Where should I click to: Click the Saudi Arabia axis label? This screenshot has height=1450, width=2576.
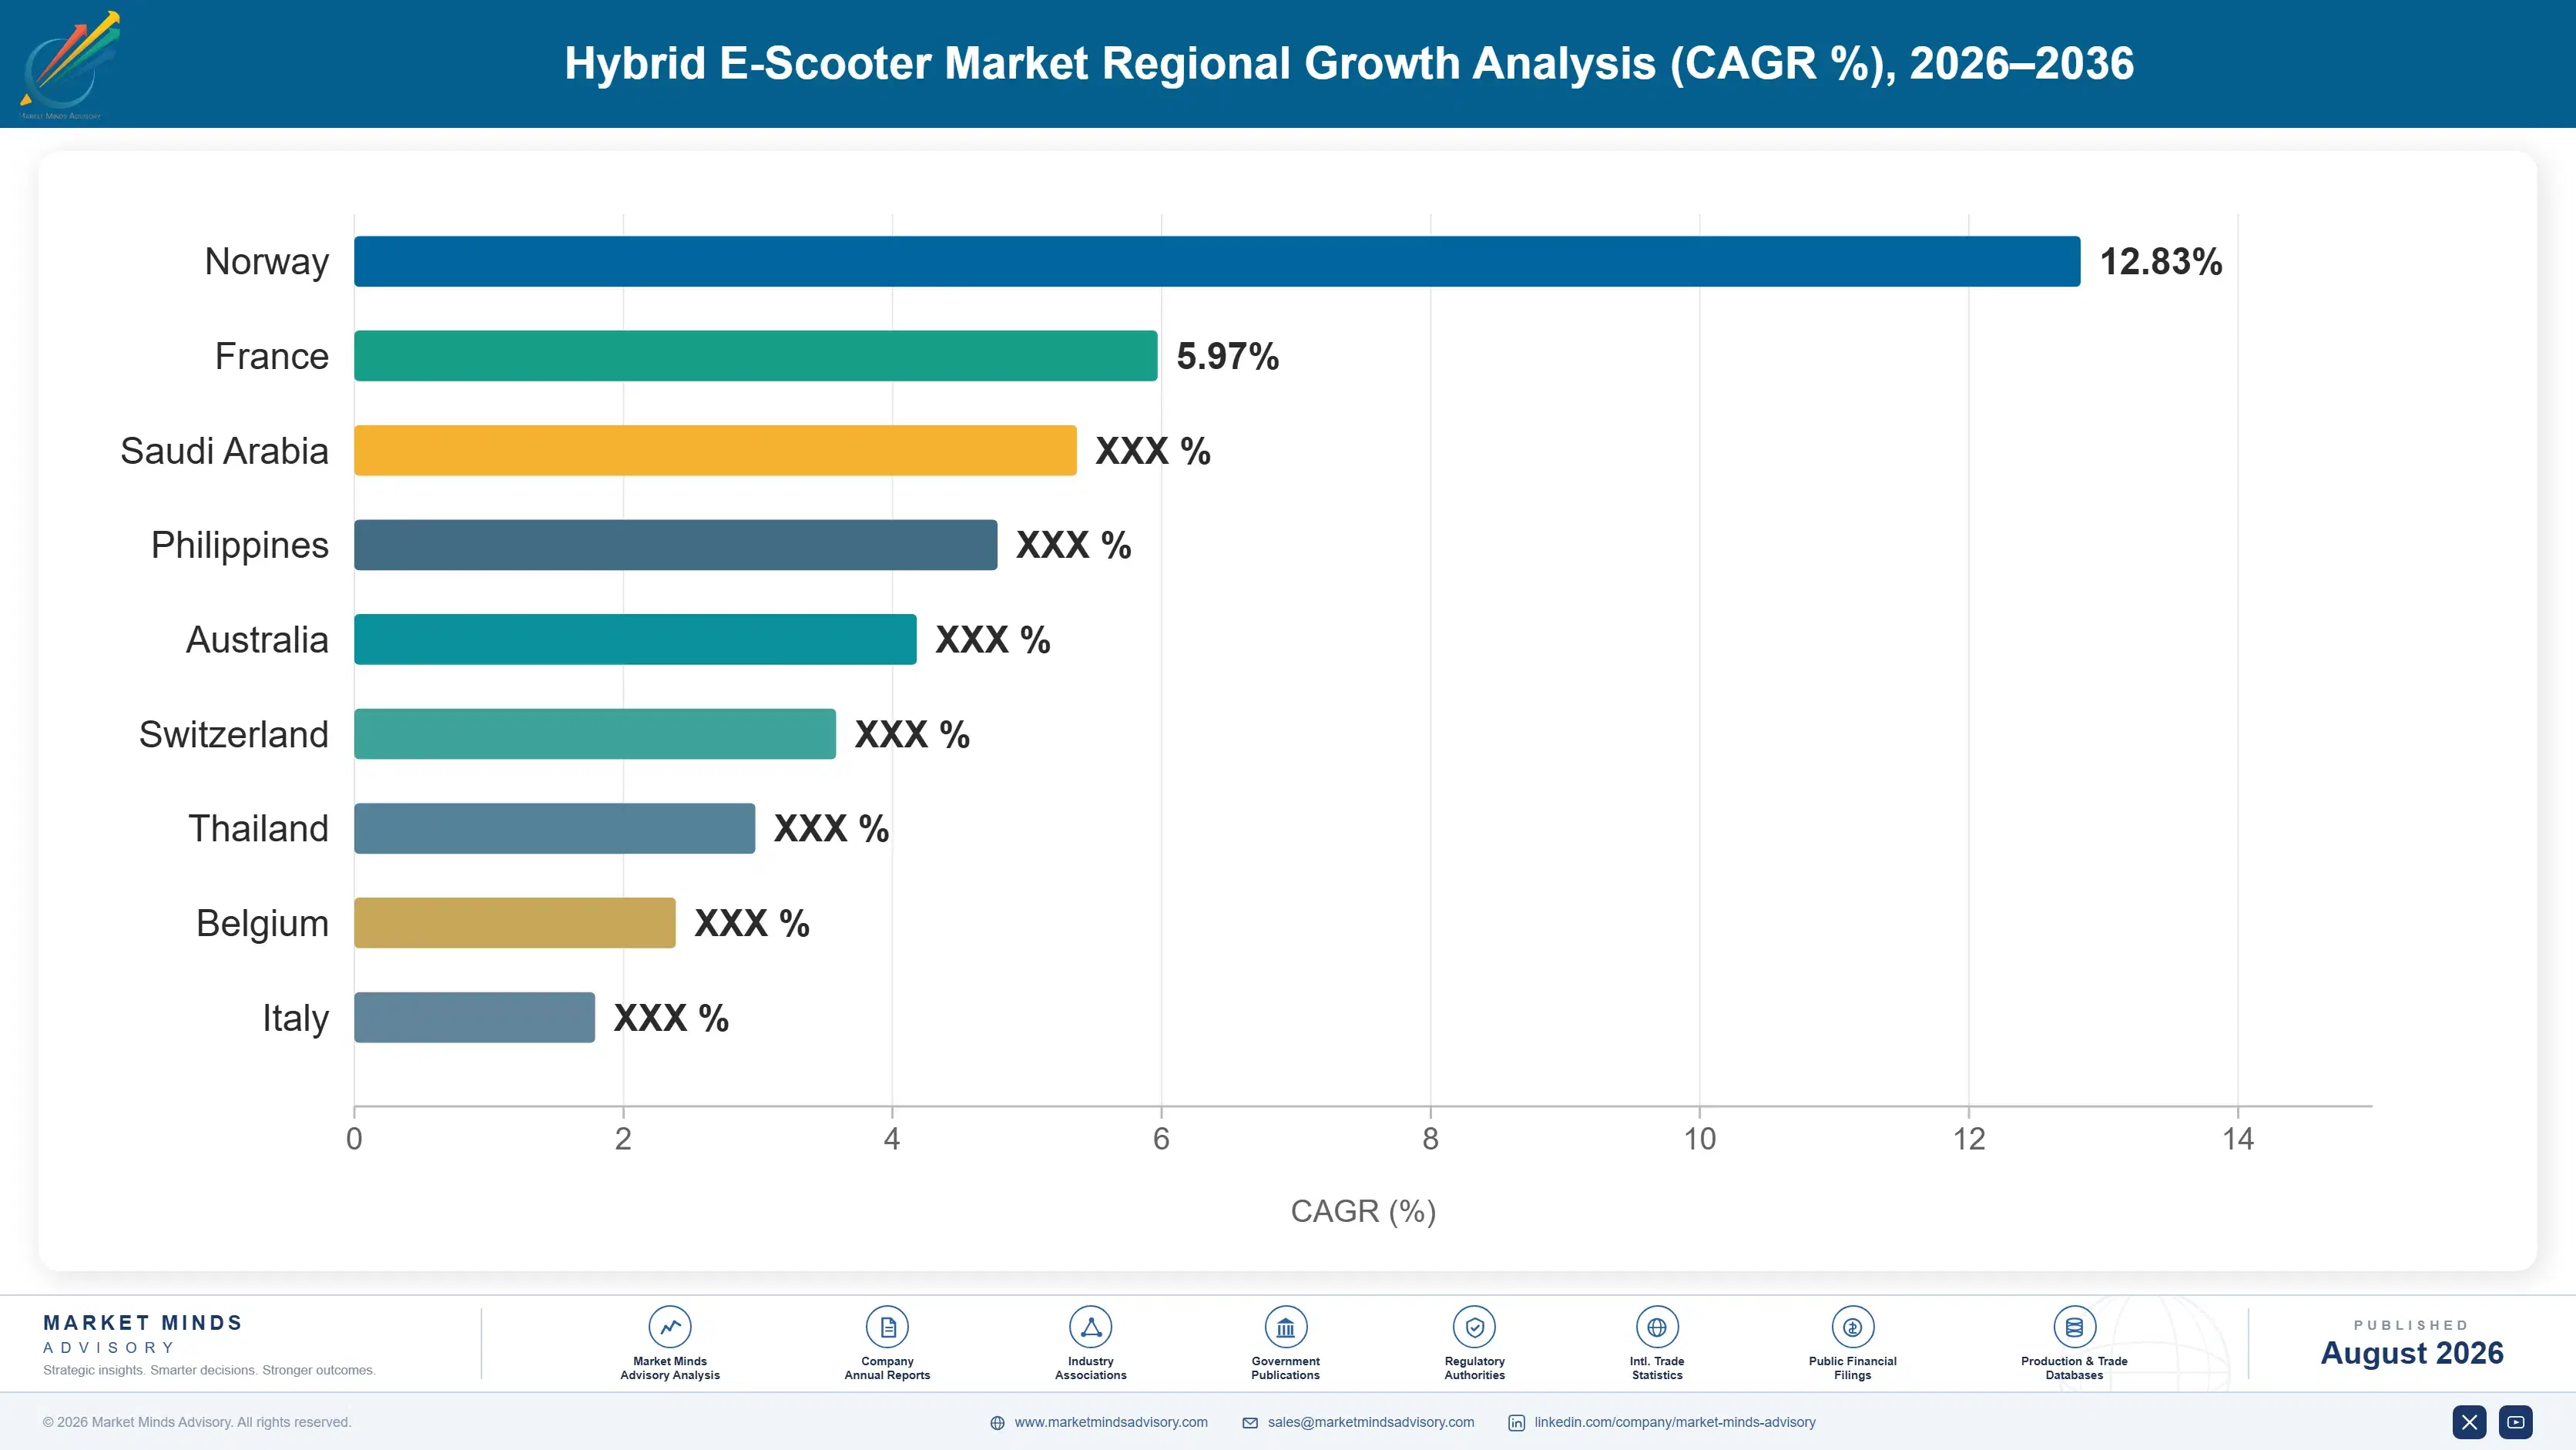225,451
